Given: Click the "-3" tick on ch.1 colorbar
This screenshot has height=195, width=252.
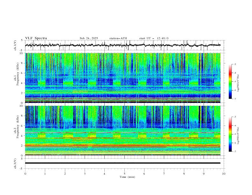Looking at the screenshot, I should click(x=234, y=64).
